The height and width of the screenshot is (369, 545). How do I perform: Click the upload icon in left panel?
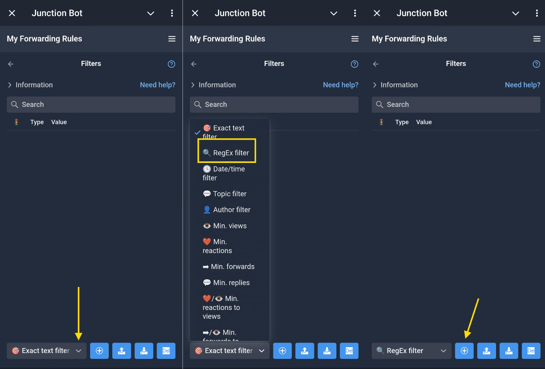pyautogui.click(x=122, y=351)
